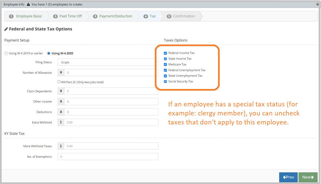Click the Claim Dependents field
This screenshot has height=184, width=321.
(111, 91)
